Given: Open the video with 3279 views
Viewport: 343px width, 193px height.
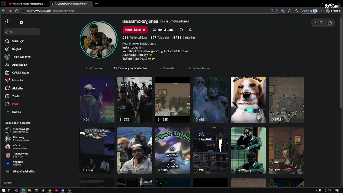Looking at the screenshot, I should point(248,150).
